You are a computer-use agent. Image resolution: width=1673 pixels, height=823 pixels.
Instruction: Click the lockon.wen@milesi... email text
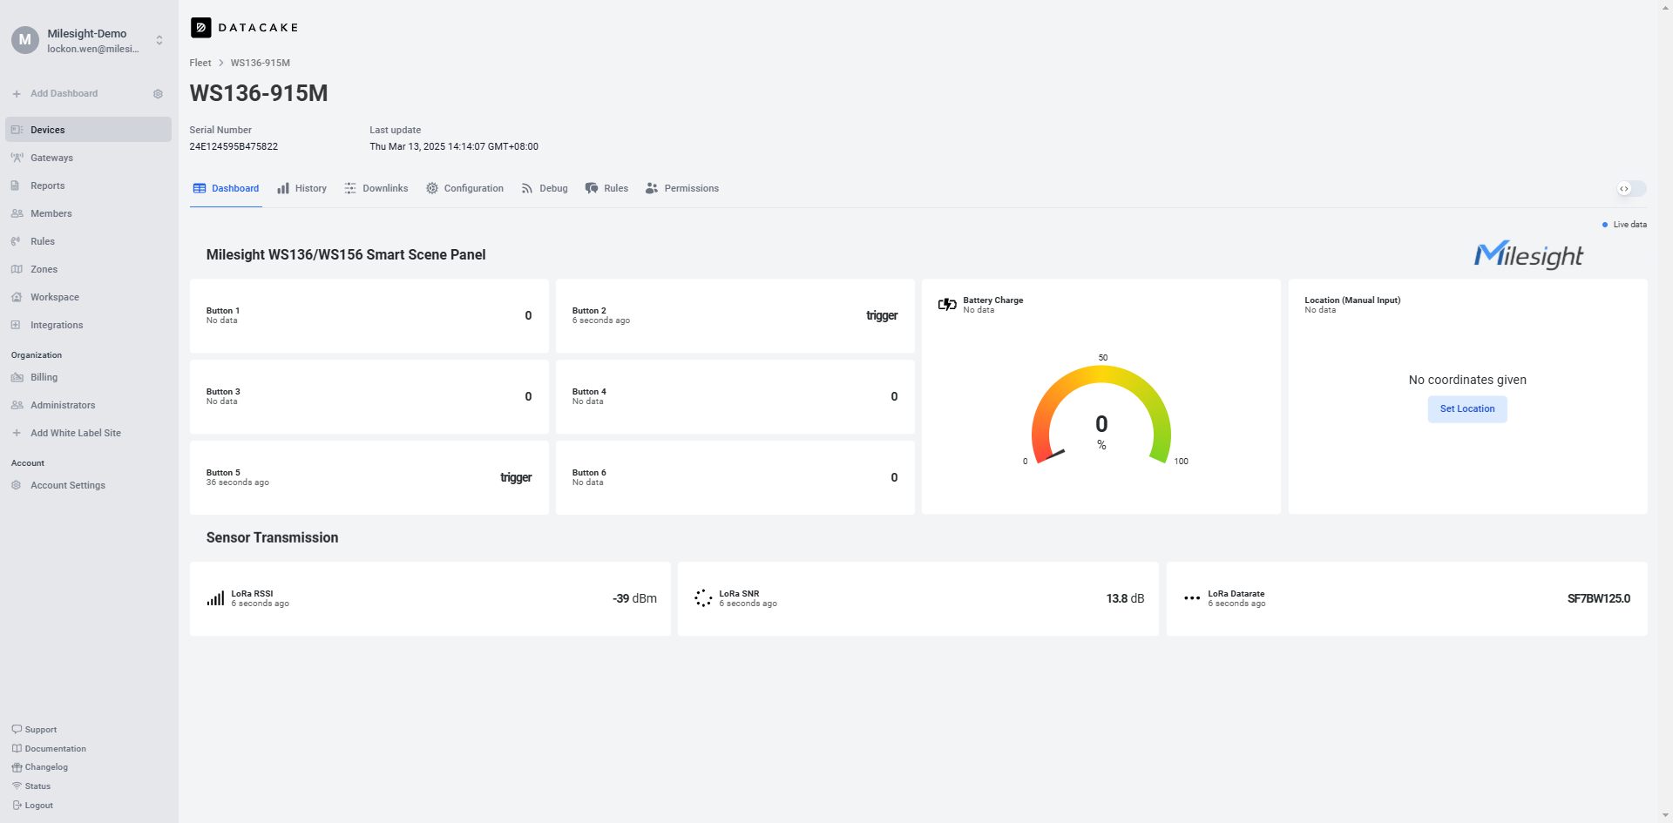click(93, 50)
